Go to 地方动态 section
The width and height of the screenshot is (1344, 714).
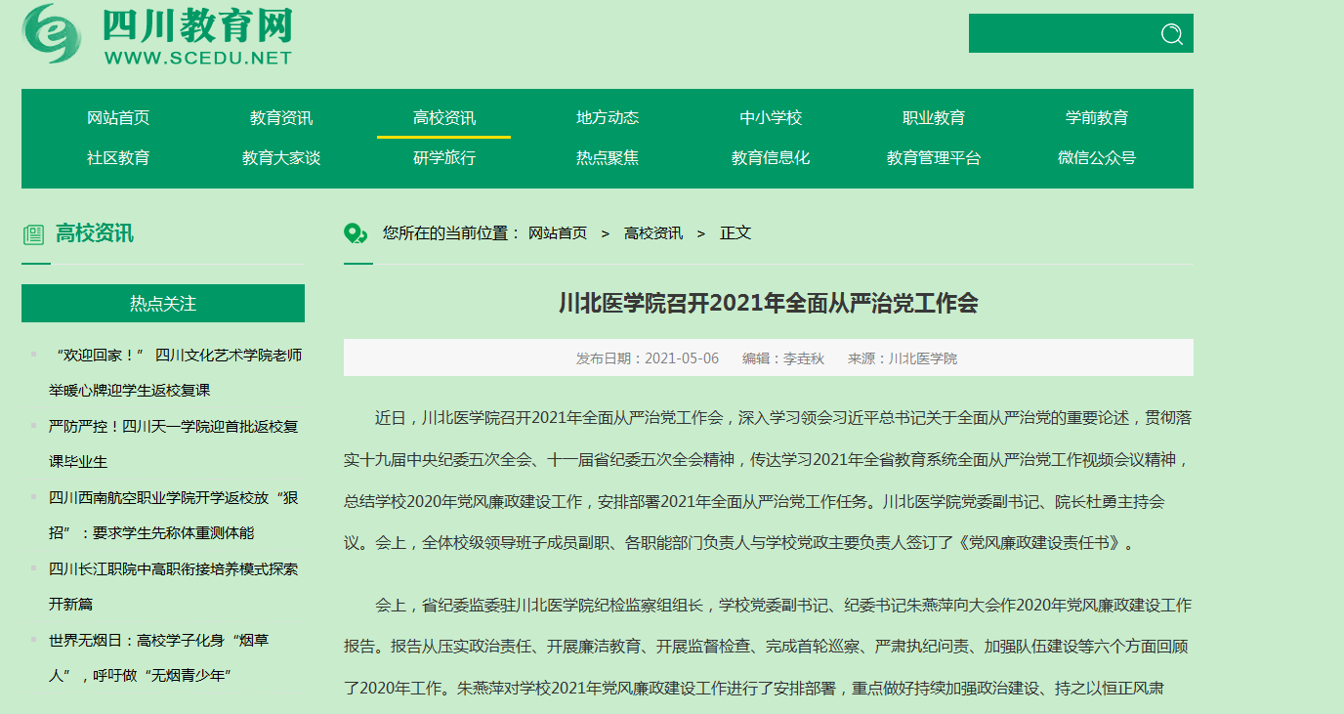click(x=608, y=118)
